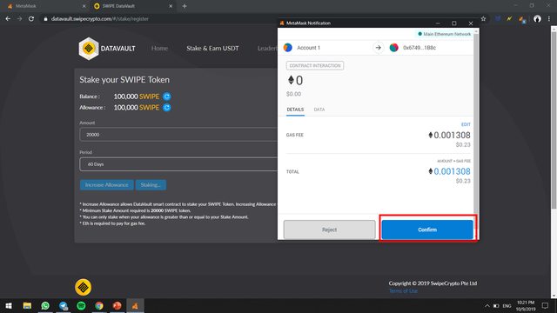Open the MetaMask taskbar window icon
Viewport: 557px width, 313px height.
click(x=135, y=305)
